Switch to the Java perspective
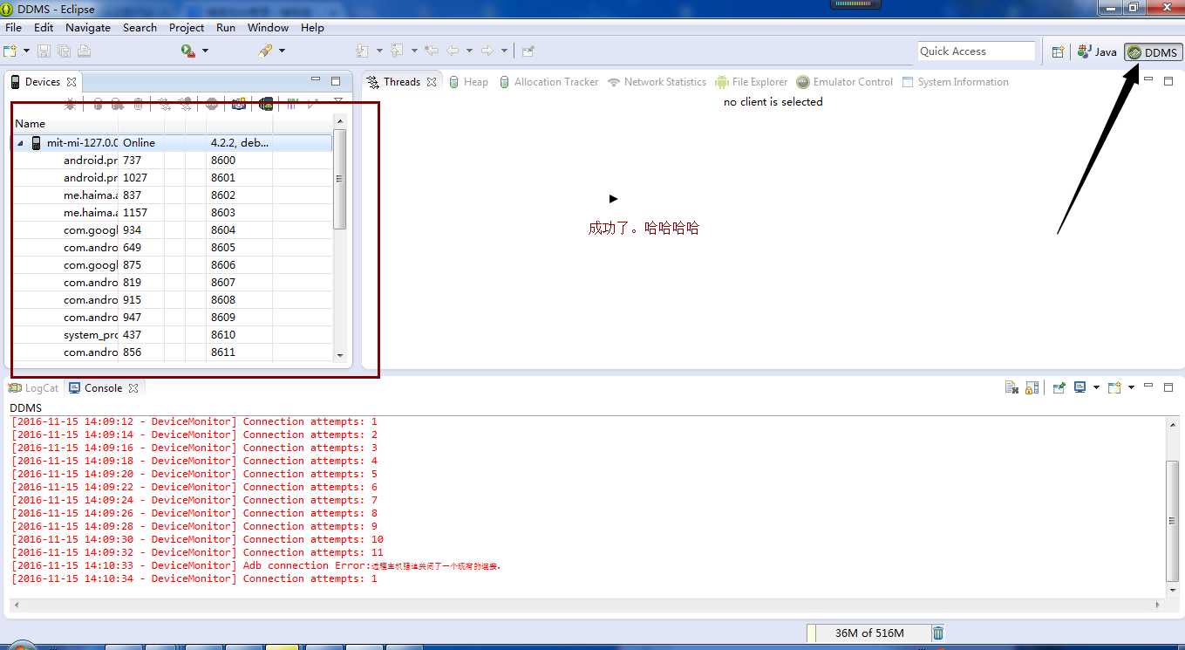1185x650 pixels. 1098,52
